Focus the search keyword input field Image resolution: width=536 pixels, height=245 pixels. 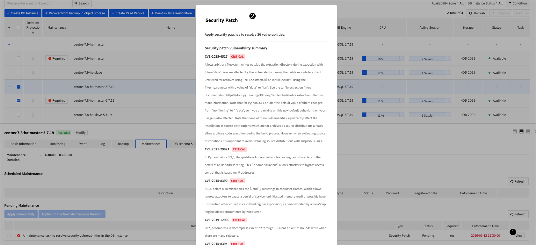point(38,4)
